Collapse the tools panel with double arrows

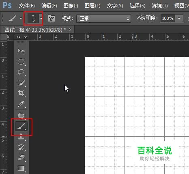pyautogui.click(x=19, y=37)
